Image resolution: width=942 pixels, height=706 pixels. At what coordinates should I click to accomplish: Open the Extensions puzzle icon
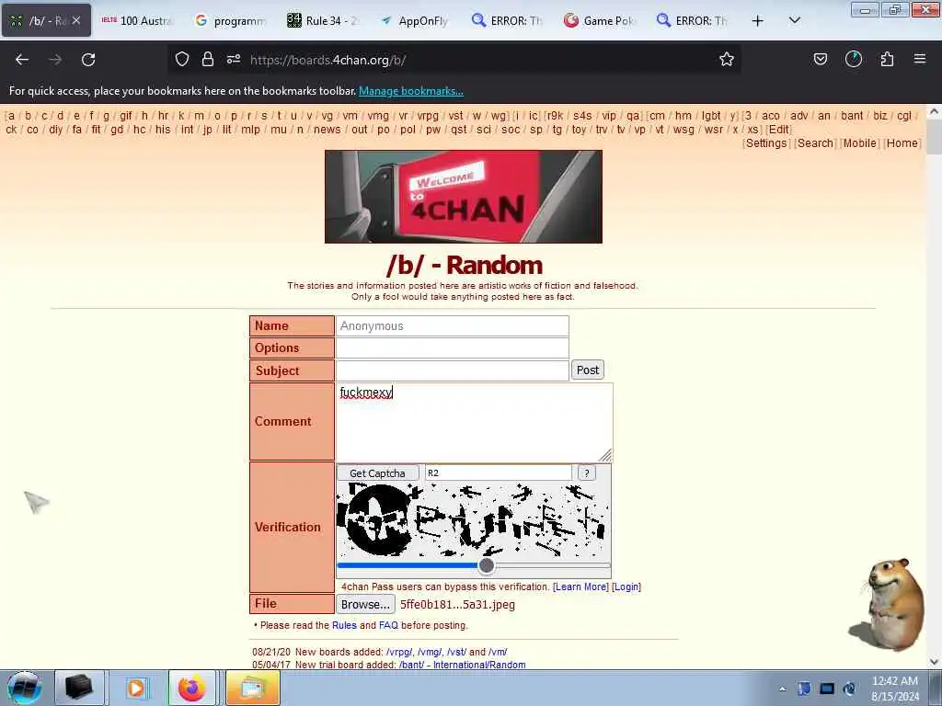[x=887, y=59]
